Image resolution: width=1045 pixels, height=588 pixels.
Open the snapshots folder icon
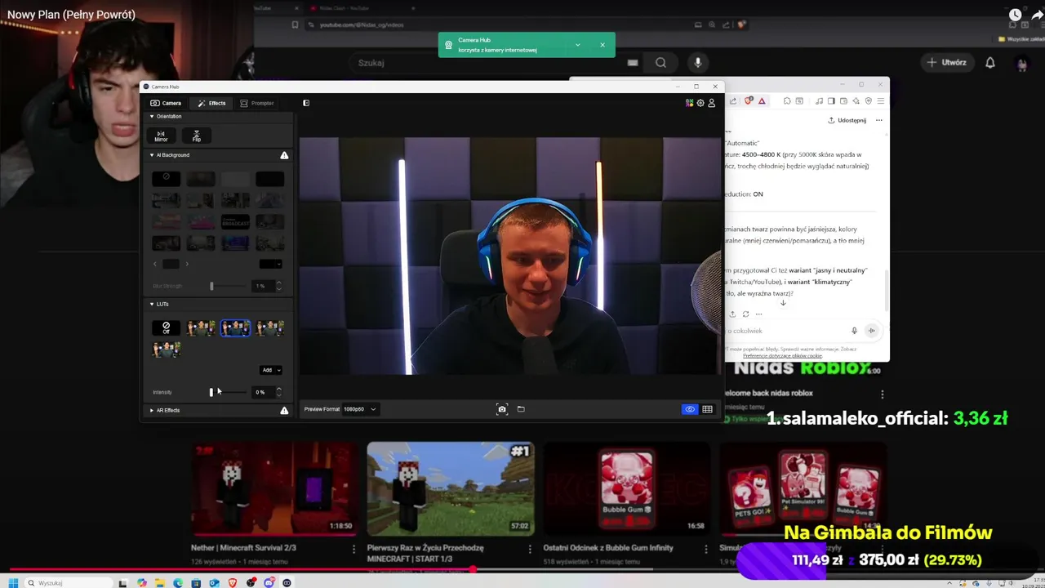[521, 409]
